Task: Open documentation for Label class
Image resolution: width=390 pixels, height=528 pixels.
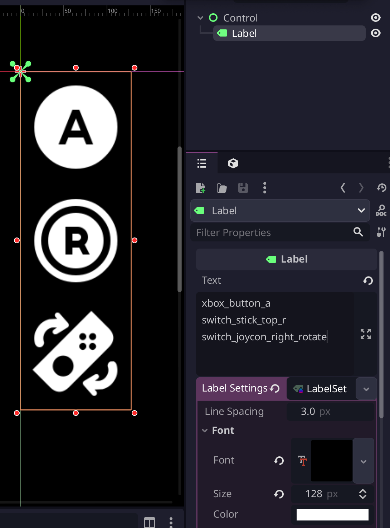Action: 381,211
